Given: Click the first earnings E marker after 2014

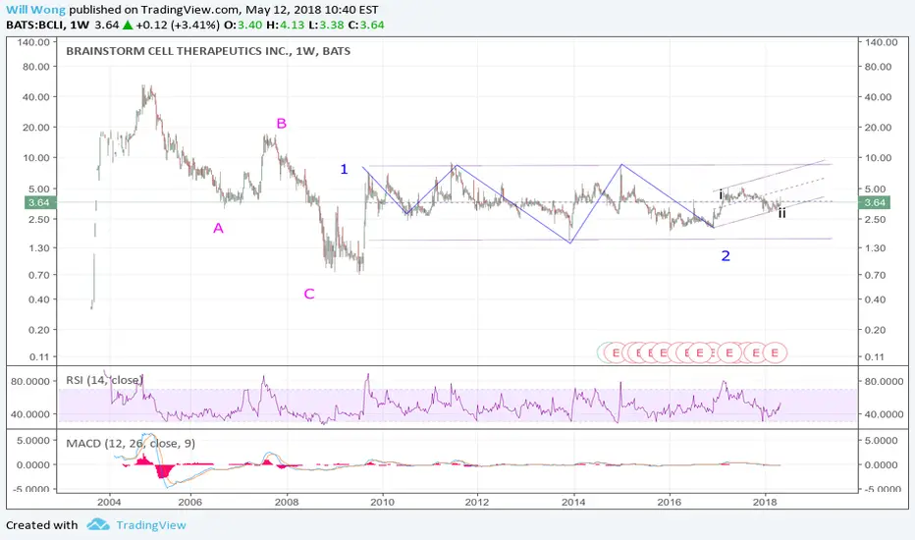Looking at the screenshot, I should tap(615, 352).
